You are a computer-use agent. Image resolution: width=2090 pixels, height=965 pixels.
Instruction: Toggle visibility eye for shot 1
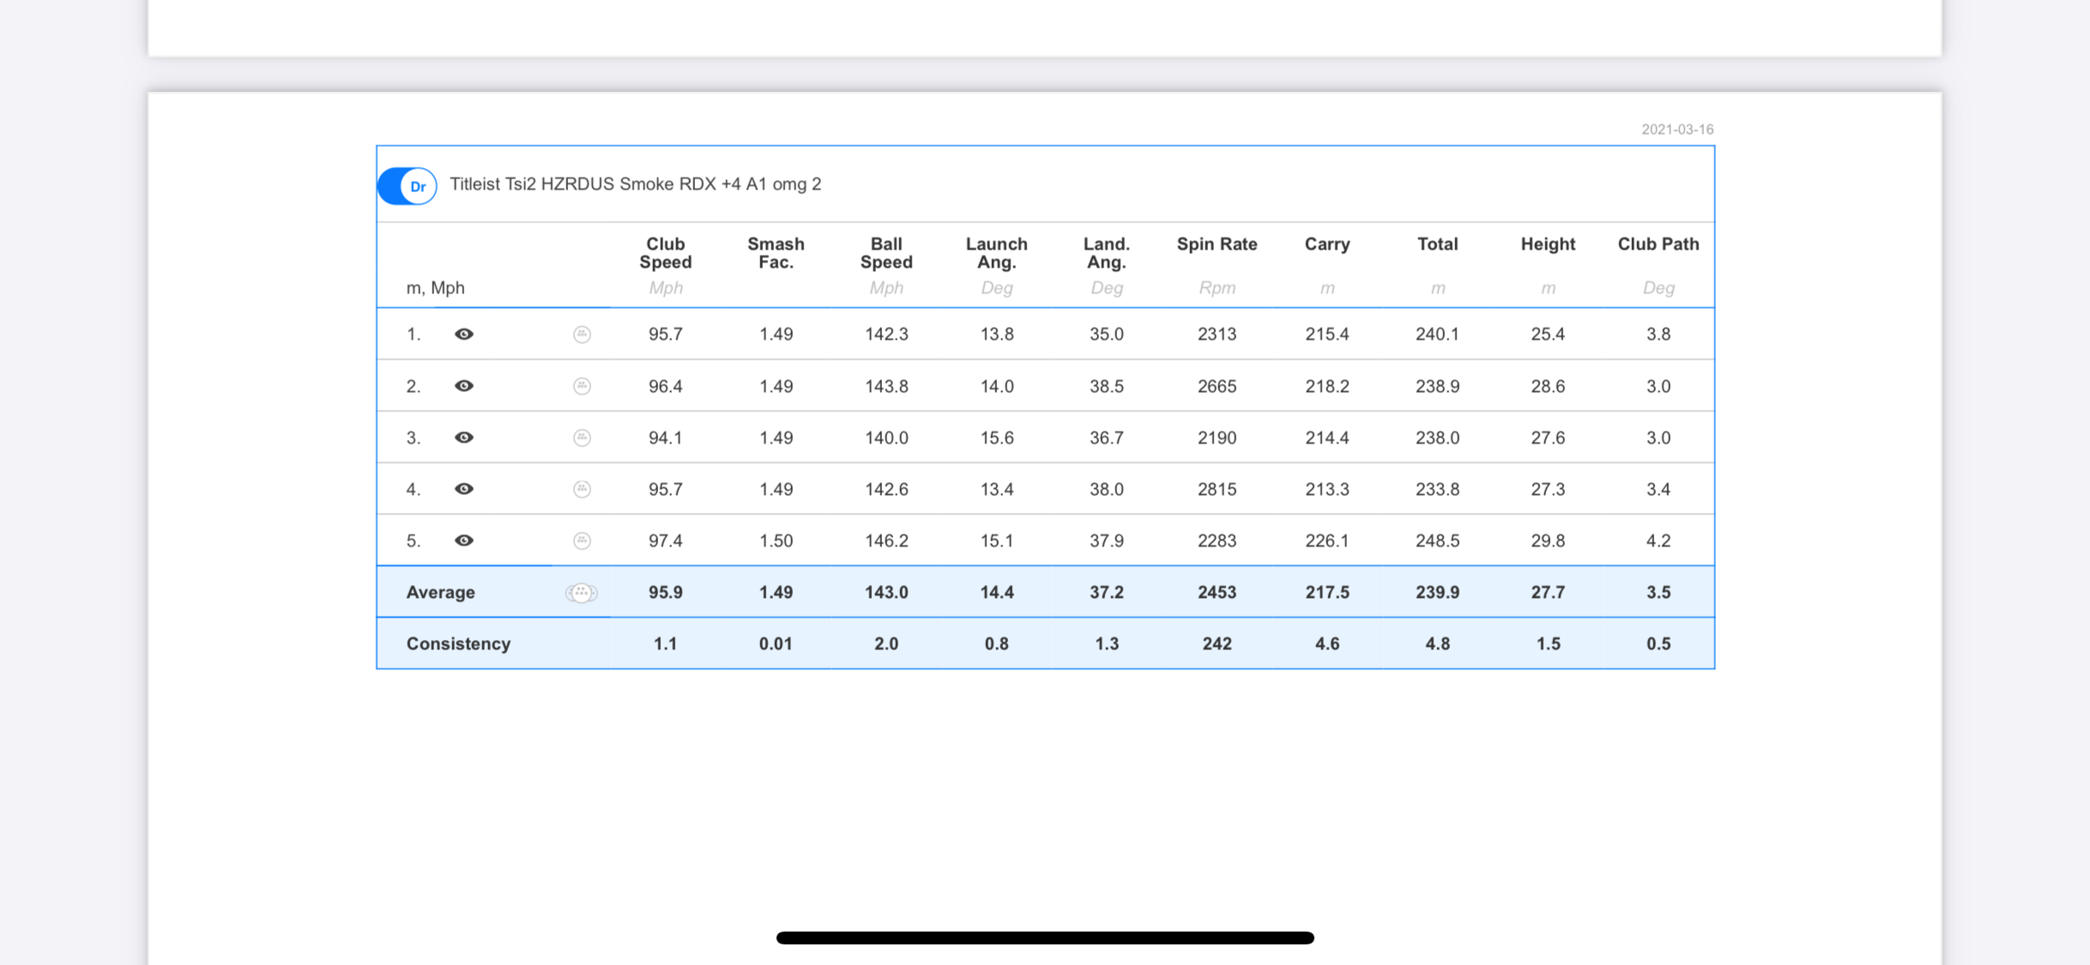(463, 334)
